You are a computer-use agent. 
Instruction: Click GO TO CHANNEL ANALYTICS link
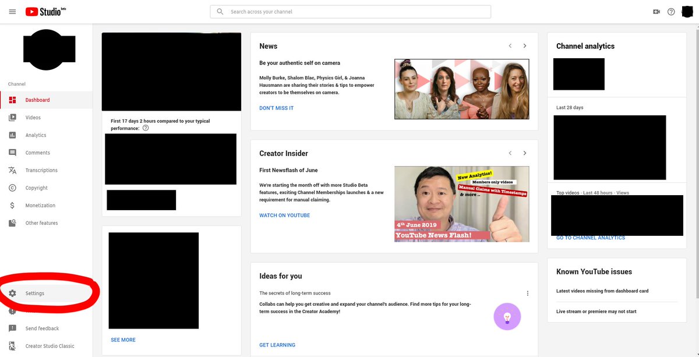coord(591,238)
